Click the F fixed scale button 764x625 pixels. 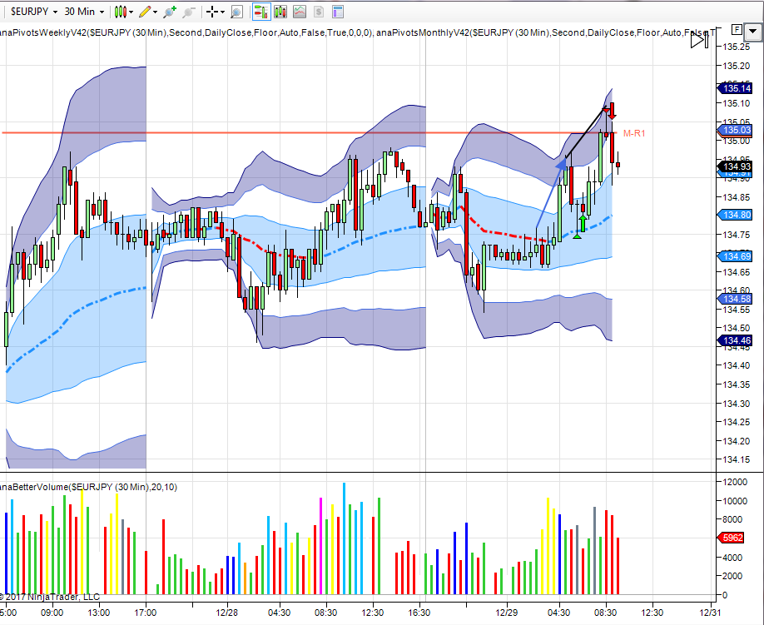click(x=737, y=30)
